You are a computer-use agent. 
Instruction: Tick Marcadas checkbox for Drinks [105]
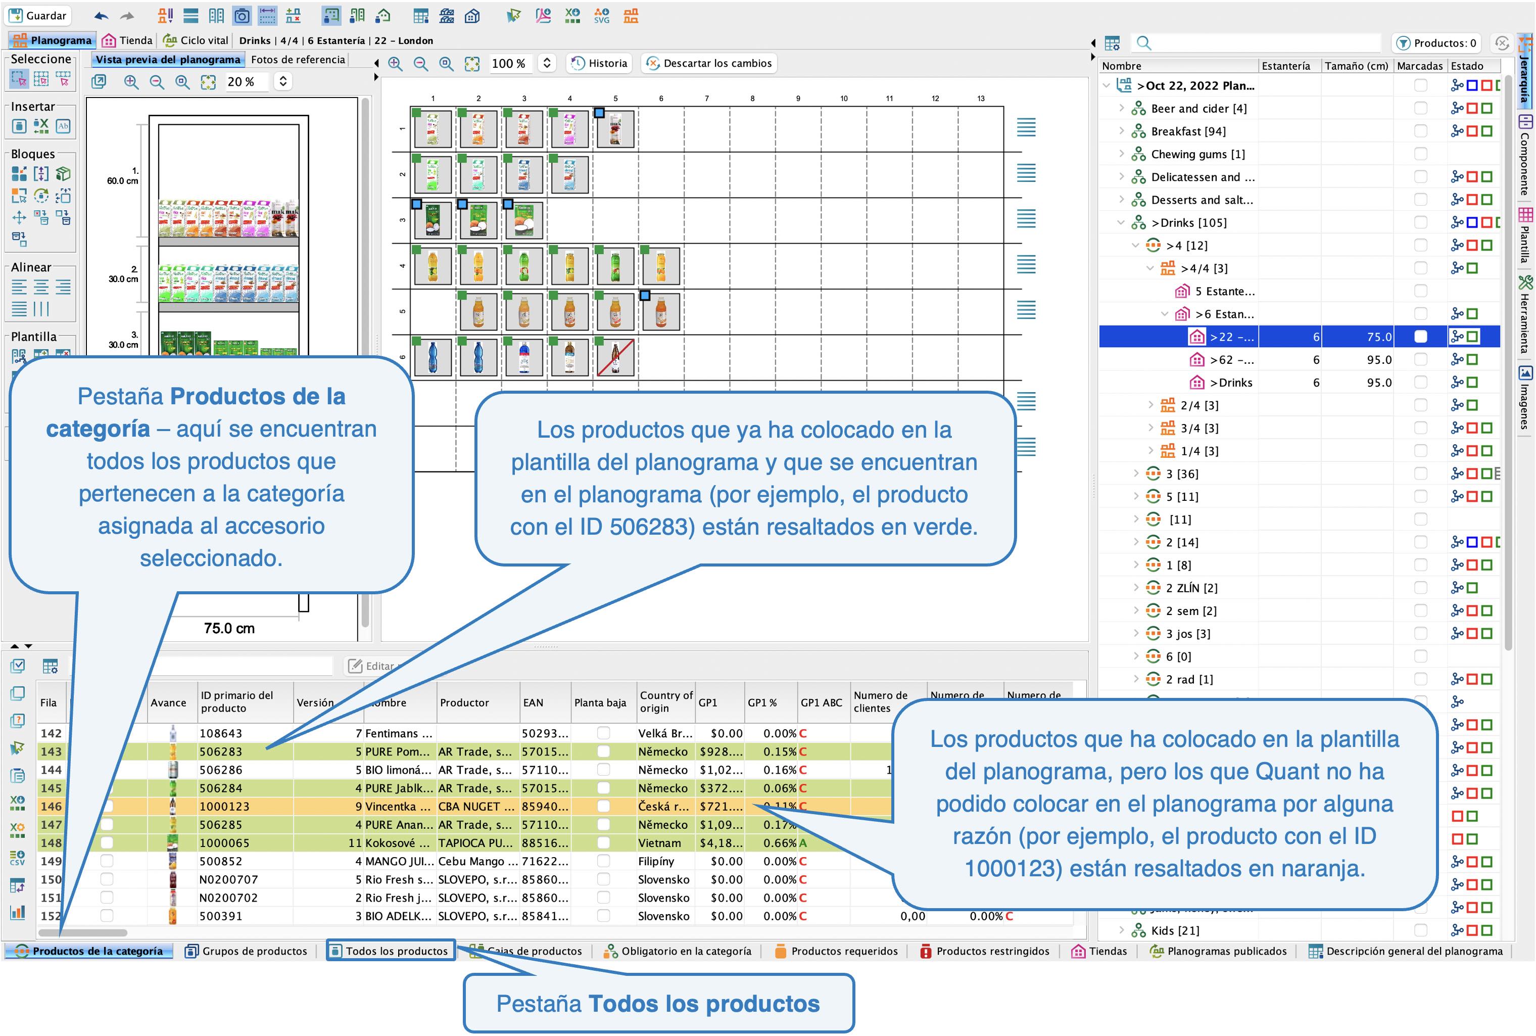(1420, 222)
